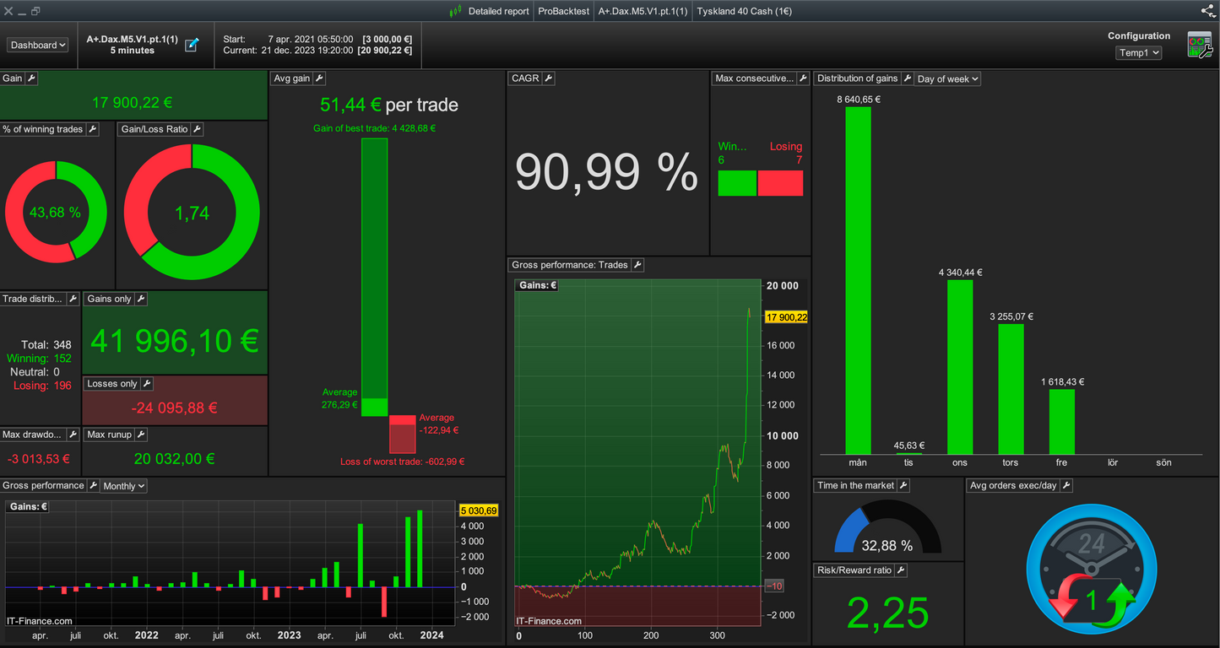1220x648 pixels.
Task: Click the Loss of worst trade label
Action: coord(403,462)
